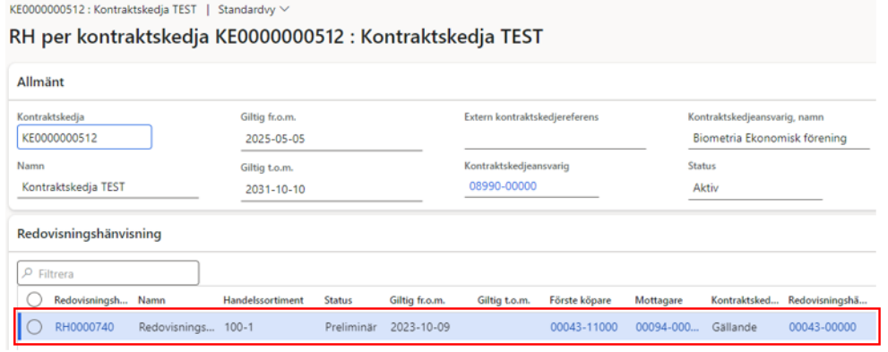Click the Giltig t.o.m. field 2031-10-10

point(332,190)
